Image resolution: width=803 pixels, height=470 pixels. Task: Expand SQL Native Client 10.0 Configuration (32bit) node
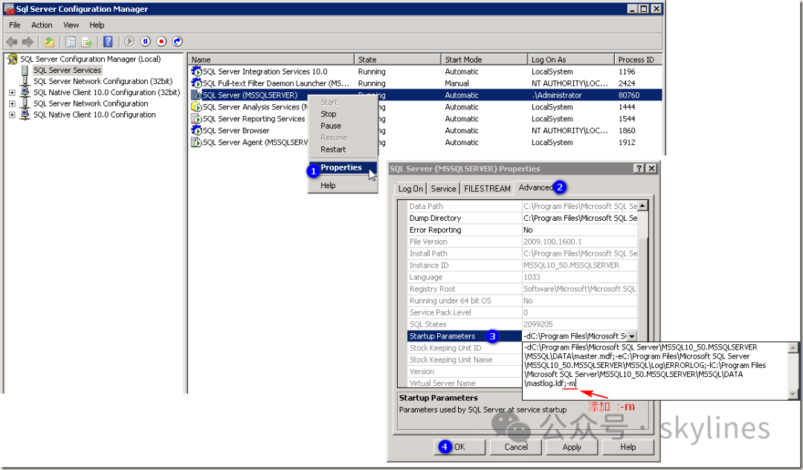(x=12, y=93)
